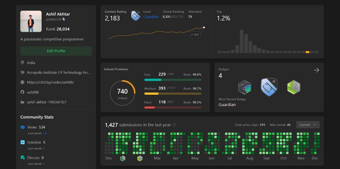Click the Total active days: 293 text
The image size is (340, 169).
click(x=250, y=125)
